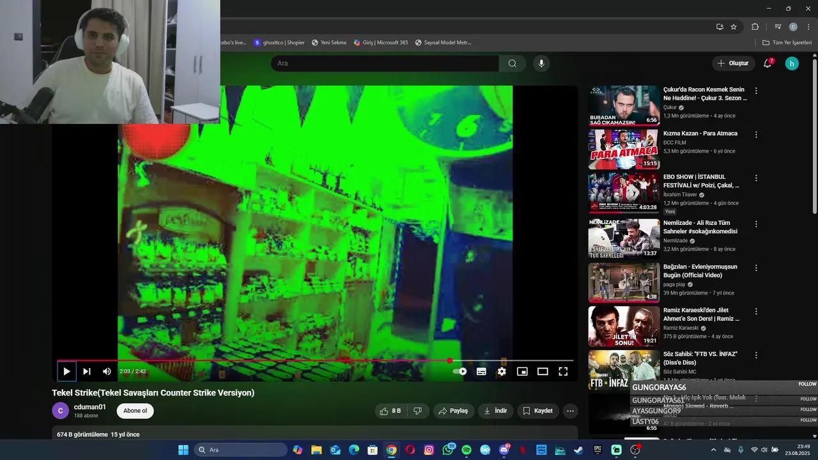Screen dimensions: 818x460
Task: Click the Oluştur create button
Action: pos(733,63)
